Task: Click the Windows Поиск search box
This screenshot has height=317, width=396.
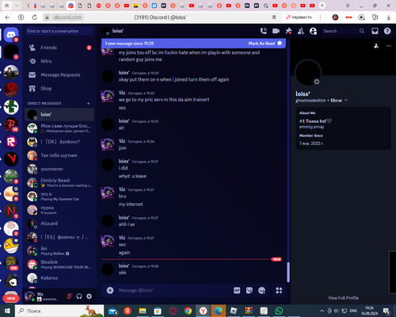Action: tap(59, 311)
